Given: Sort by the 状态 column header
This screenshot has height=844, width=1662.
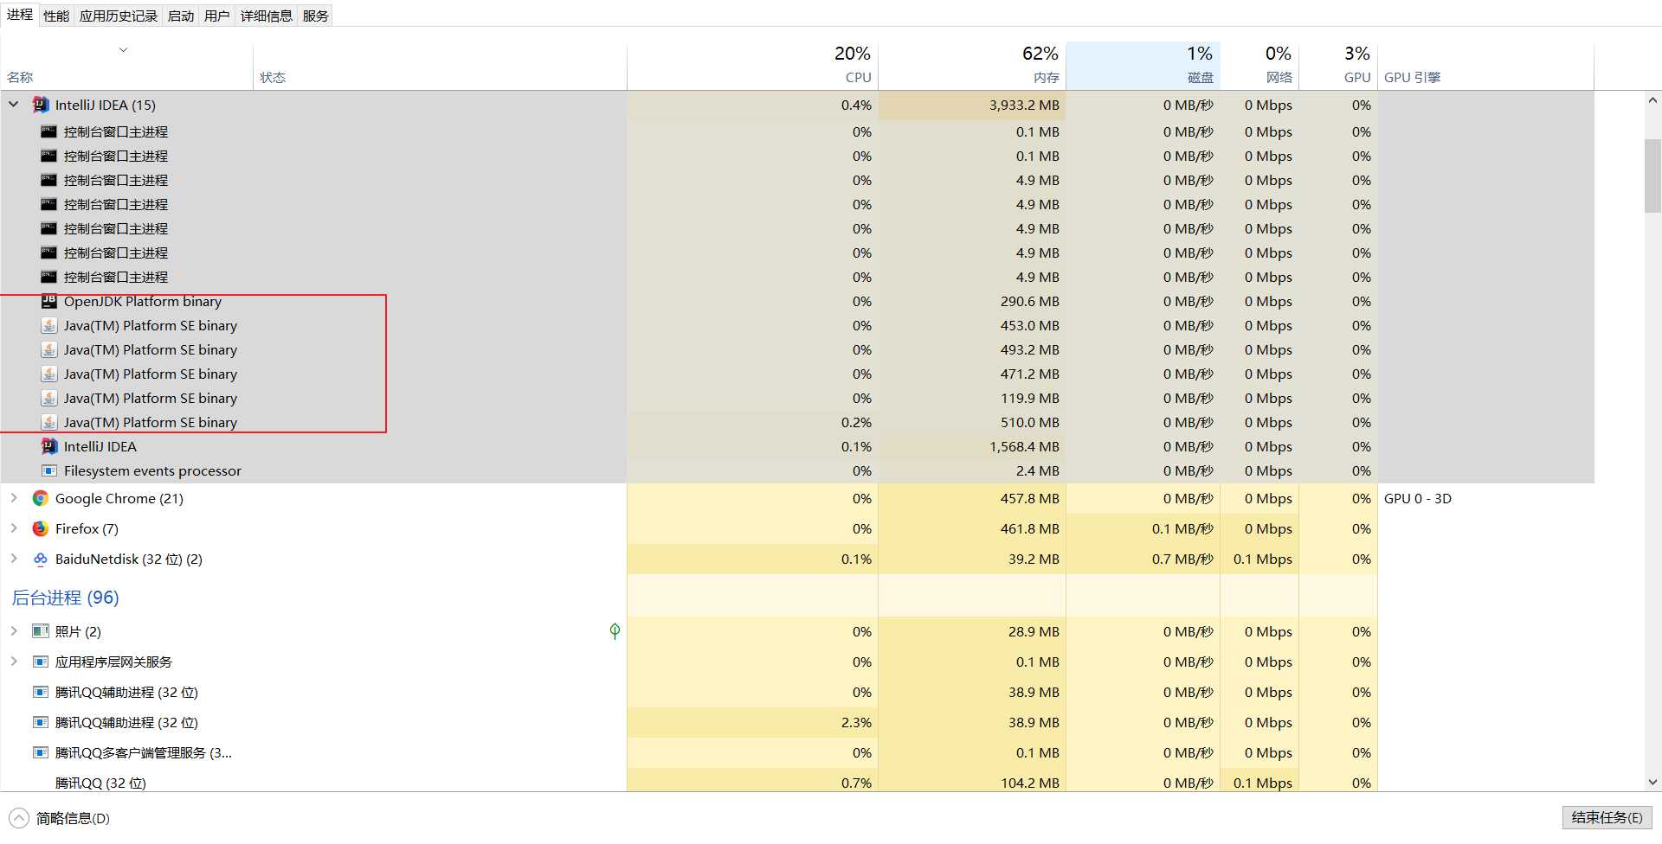Looking at the screenshot, I should click(x=440, y=65).
